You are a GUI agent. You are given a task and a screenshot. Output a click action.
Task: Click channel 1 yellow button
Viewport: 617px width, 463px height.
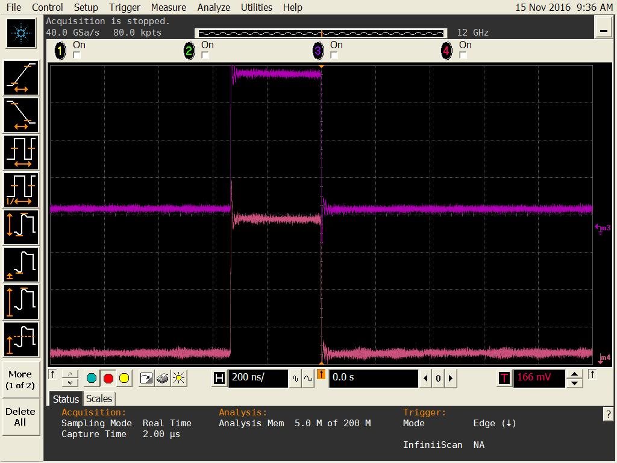tap(60, 51)
